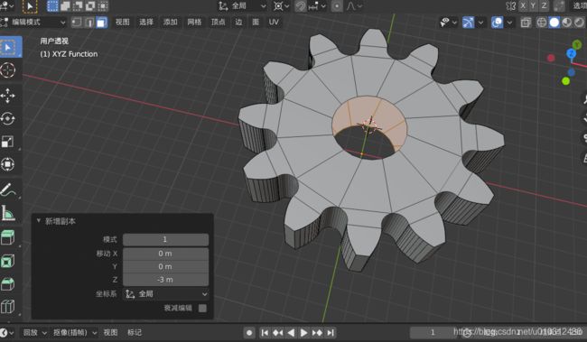
Task: Choose the Rotate tool
Action: (x=8, y=119)
